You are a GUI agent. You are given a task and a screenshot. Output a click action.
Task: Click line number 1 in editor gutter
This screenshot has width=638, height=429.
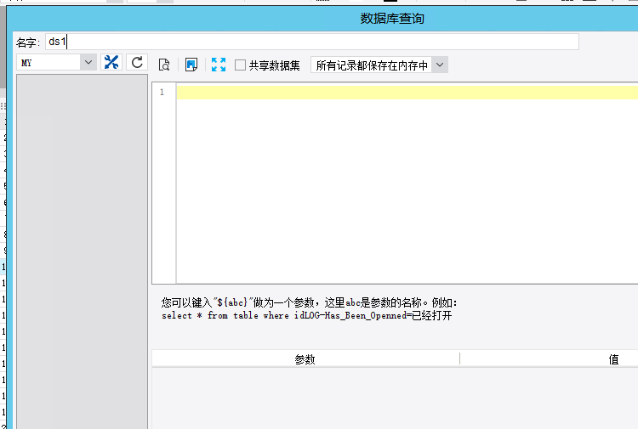[162, 93]
